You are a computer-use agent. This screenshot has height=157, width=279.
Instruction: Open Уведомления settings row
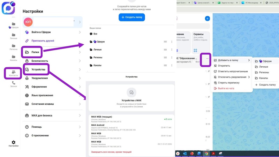(53, 78)
